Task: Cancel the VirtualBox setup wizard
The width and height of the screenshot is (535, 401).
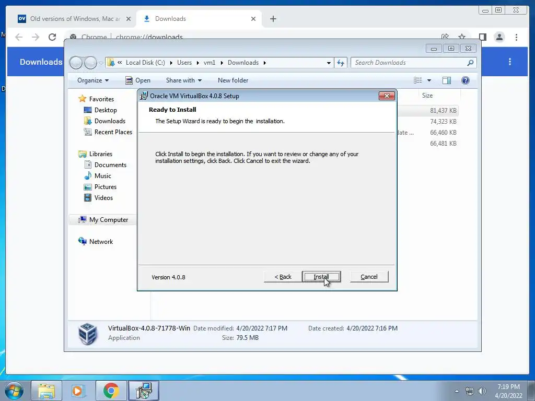Action: click(x=369, y=277)
